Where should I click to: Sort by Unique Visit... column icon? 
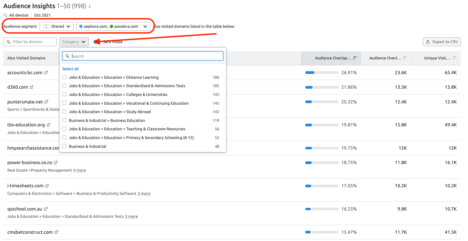click(x=455, y=58)
